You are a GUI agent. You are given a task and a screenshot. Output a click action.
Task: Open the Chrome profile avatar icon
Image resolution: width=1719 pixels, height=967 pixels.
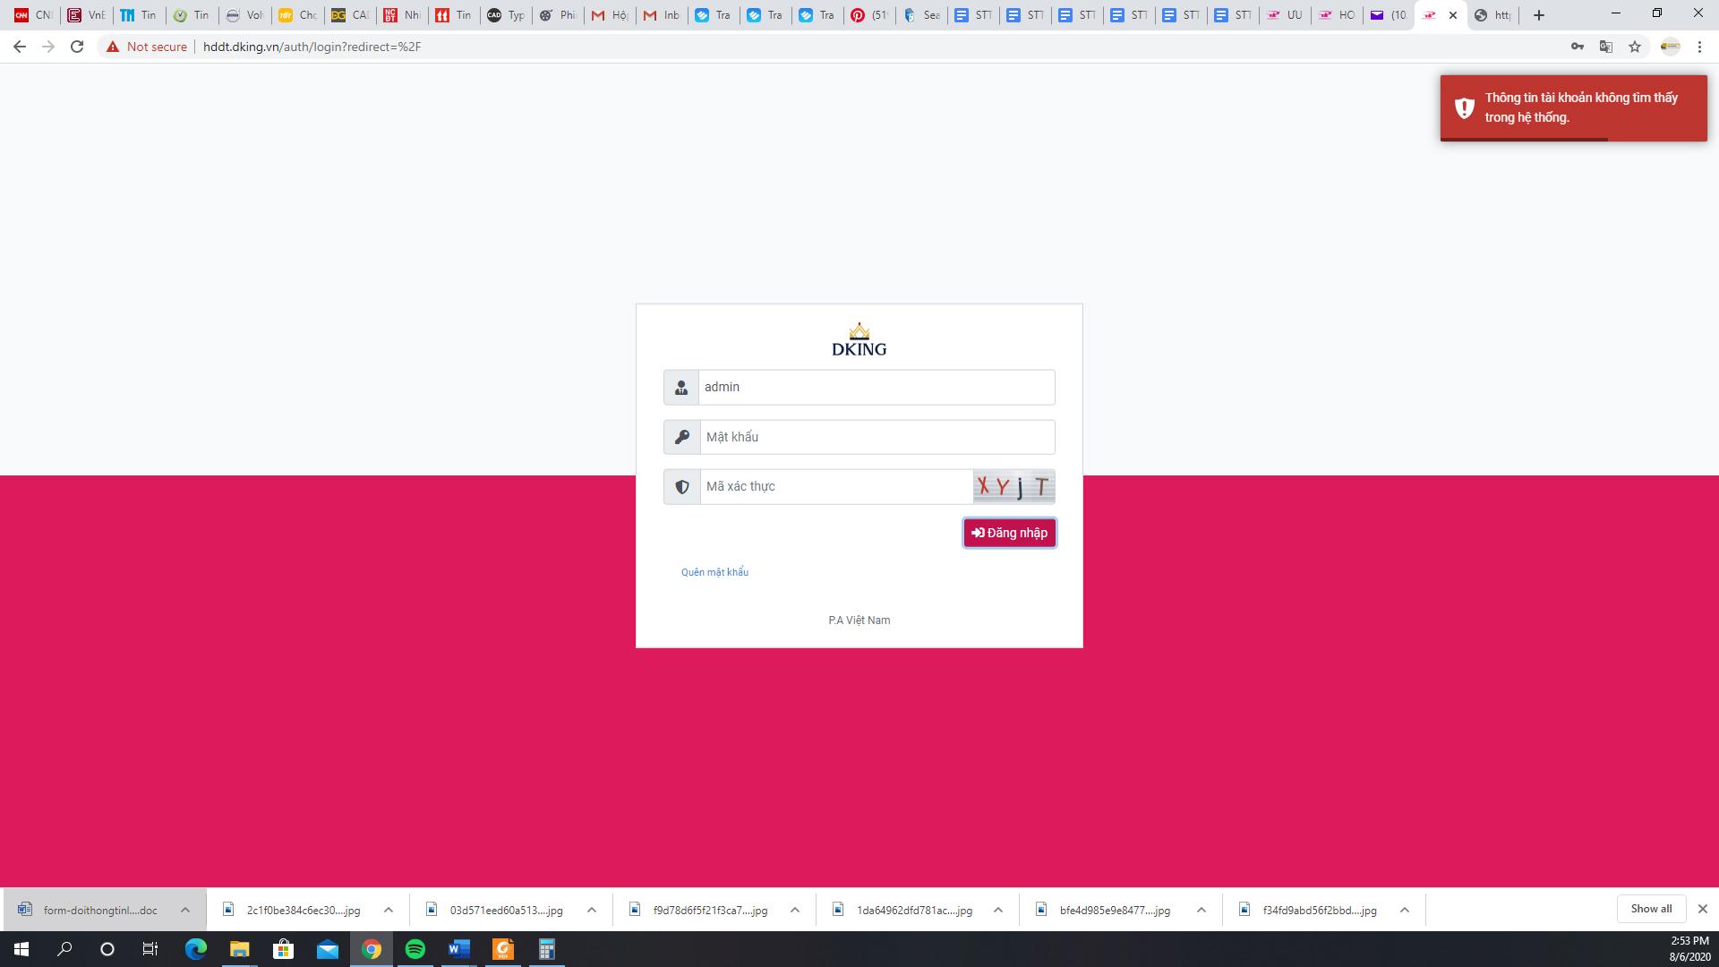pyautogui.click(x=1671, y=47)
